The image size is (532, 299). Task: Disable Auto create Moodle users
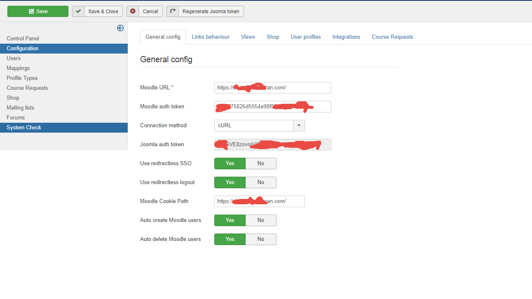click(261, 220)
